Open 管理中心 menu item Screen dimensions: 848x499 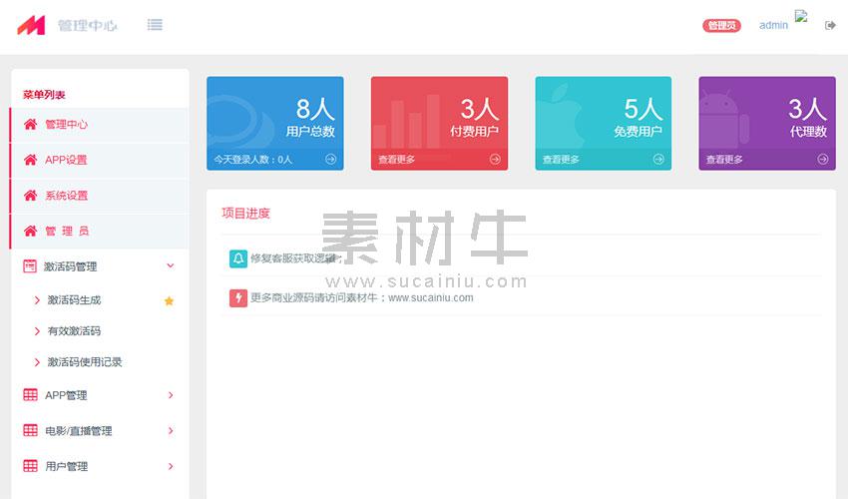coord(100,125)
